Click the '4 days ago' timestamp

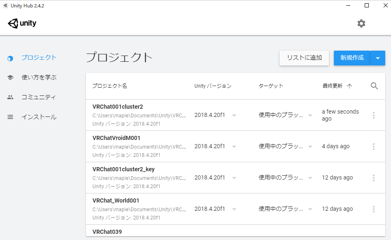tap(335, 147)
